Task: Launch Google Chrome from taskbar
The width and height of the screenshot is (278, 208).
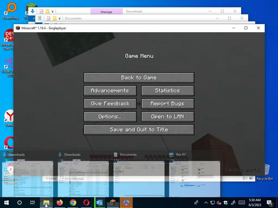Action: tap(73, 203)
